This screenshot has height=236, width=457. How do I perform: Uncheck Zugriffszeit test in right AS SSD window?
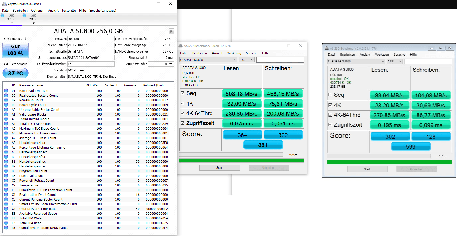(330, 124)
